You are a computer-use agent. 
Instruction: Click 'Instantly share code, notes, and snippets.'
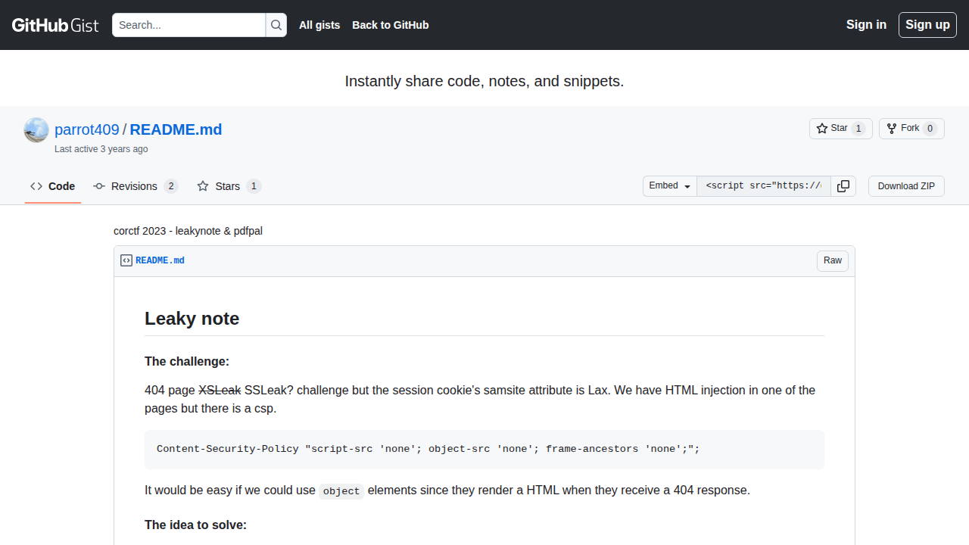click(484, 81)
